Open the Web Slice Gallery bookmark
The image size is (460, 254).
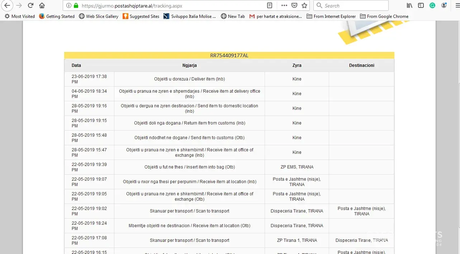click(99, 16)
